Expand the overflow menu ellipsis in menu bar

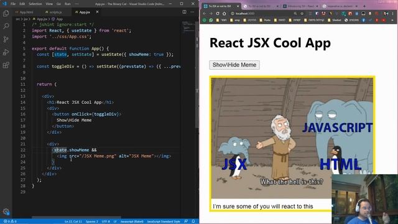click(x=76, y=4)
